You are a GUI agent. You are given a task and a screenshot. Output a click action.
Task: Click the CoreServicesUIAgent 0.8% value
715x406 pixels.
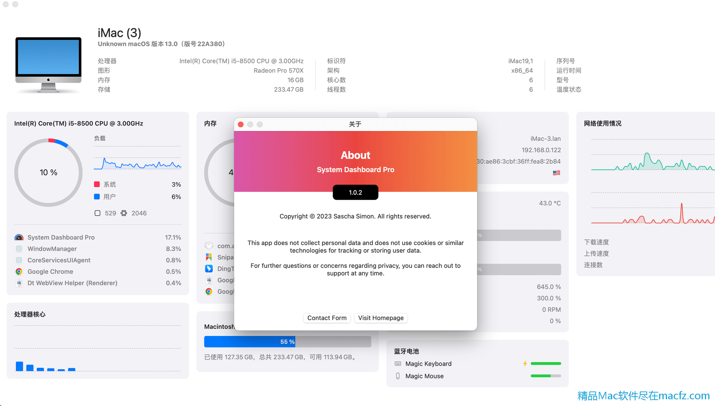pos(174,260)
